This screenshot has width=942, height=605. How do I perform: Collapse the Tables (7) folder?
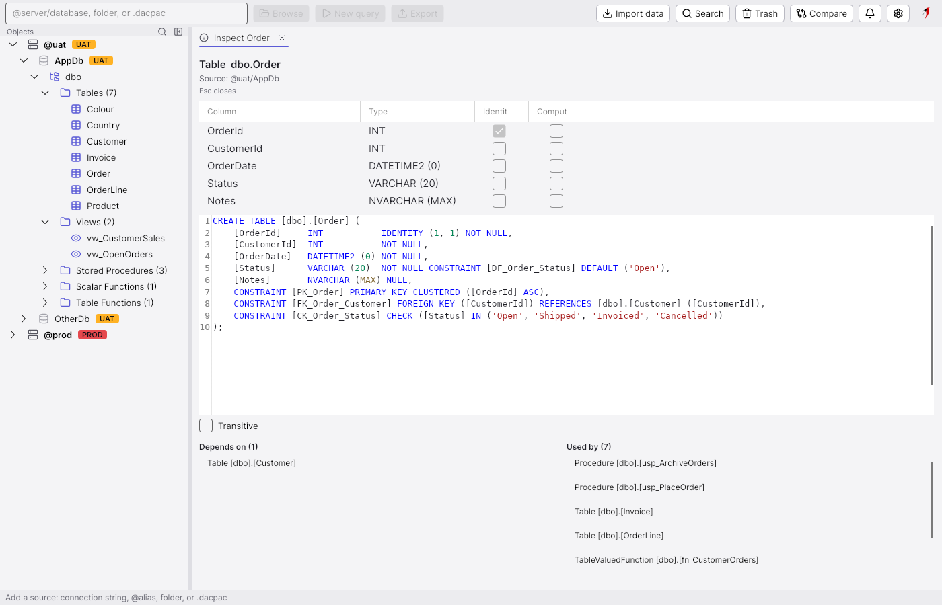click(x=45, y=93)
